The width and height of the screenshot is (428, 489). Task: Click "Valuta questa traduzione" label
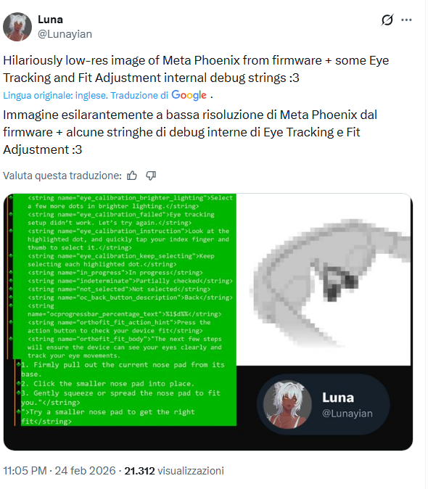click(62, 176)
